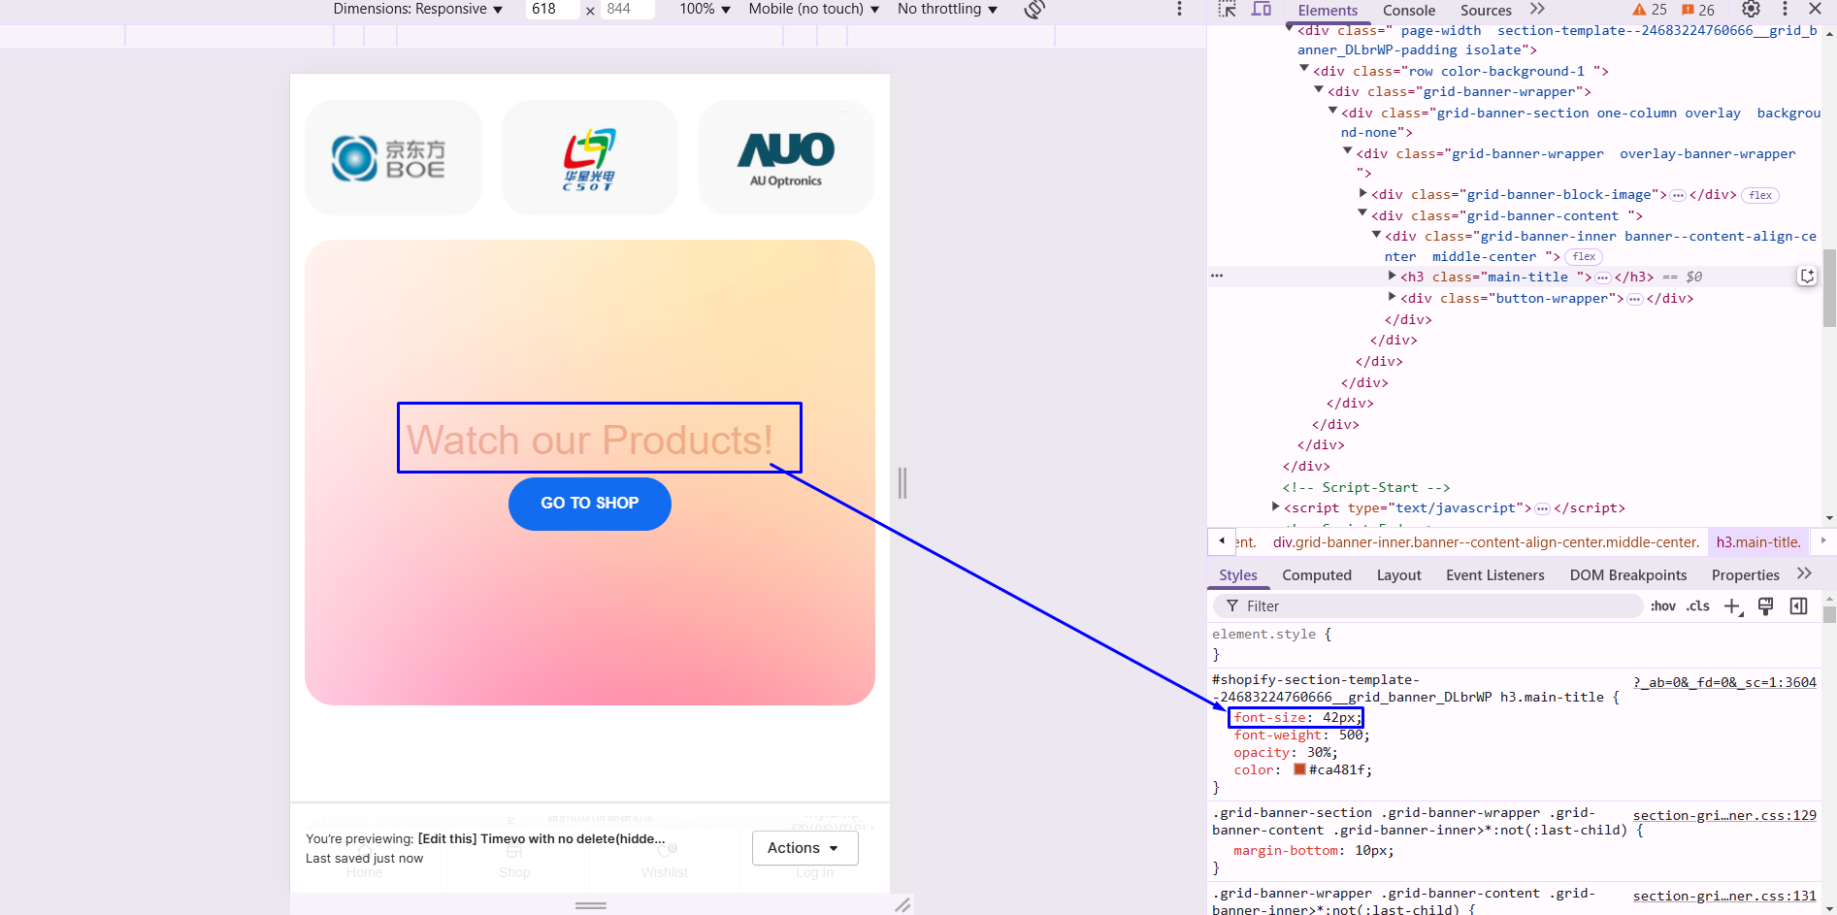The image size is (1837, 915).
Task: Open the Dimensions Responsive dropdown
Action: pyautogui.click(x=418, y=9)
